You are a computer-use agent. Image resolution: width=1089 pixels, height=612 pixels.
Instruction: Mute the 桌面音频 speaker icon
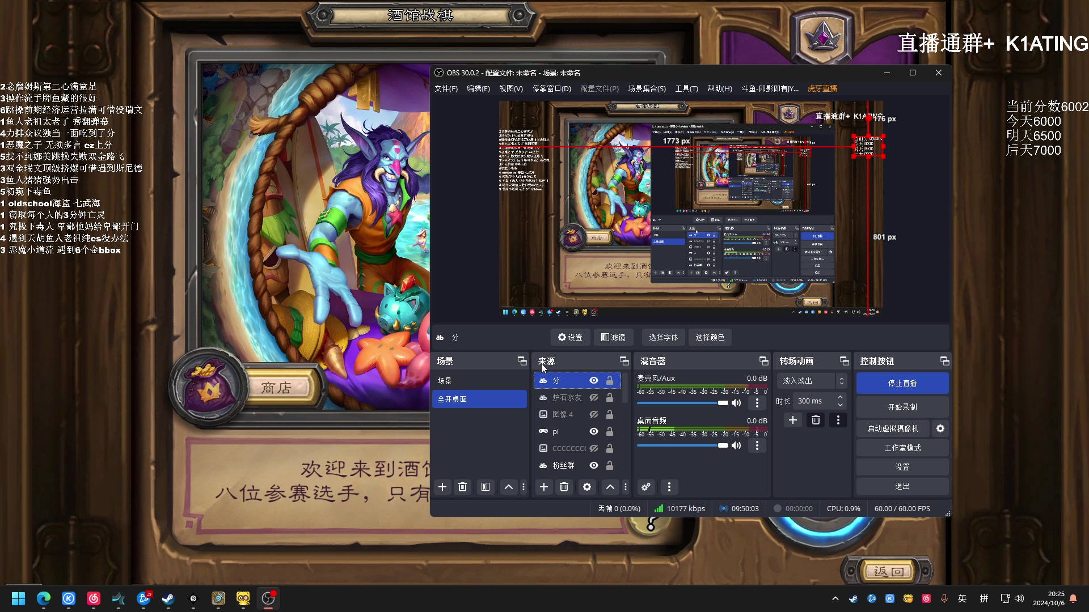coord(736,445)
